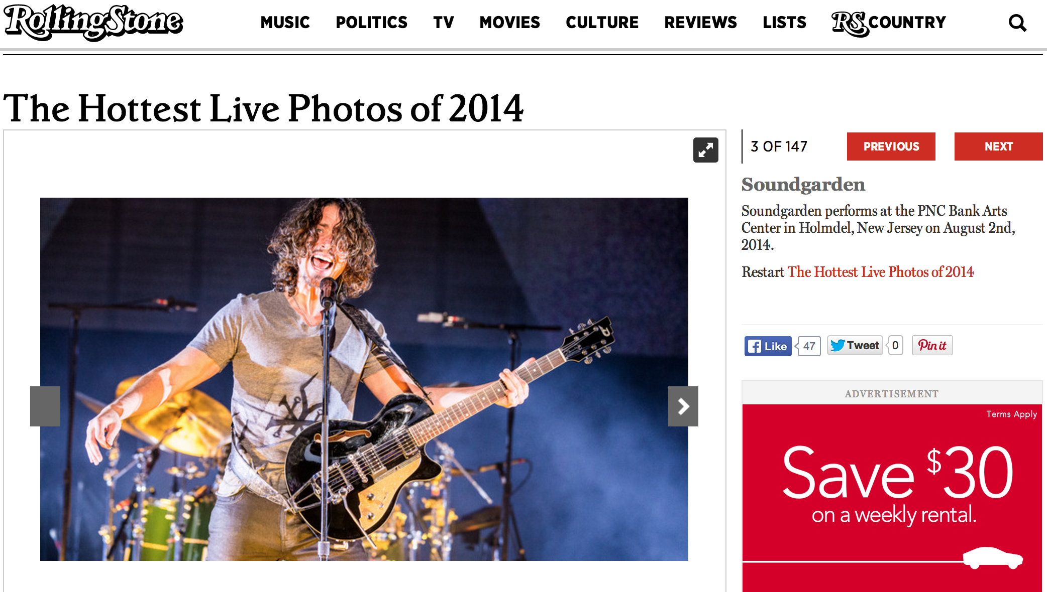
Task: Go to the previous photo with the gray left arrow
Action: 45,406
